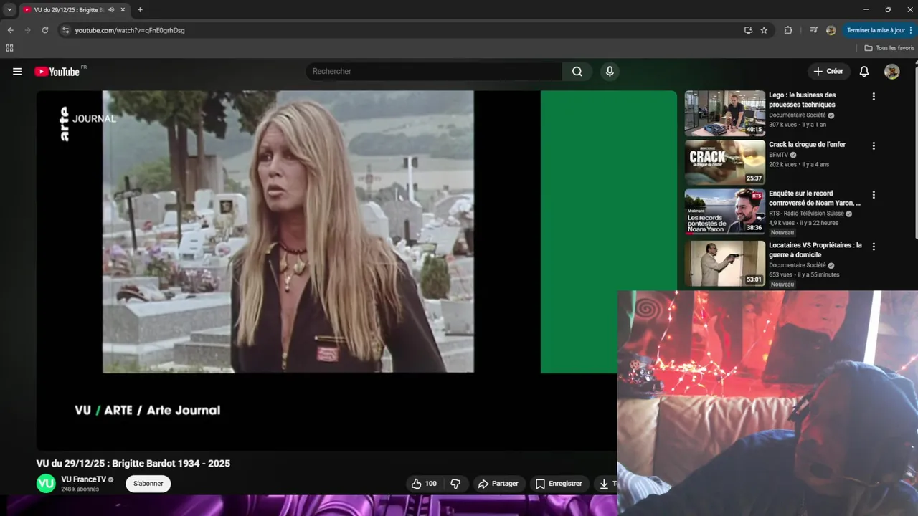Mute the tab via its audio icon

tap(110, 10)
